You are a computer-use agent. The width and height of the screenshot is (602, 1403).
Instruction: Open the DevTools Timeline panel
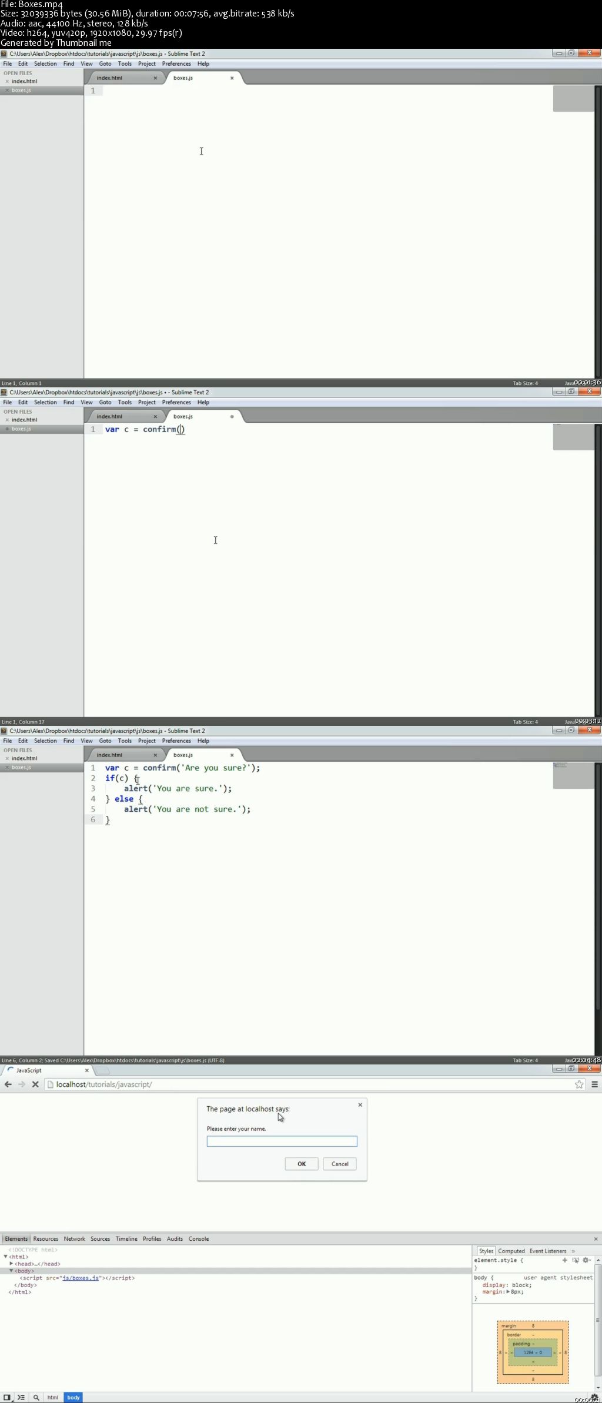click(x=126, y=1238)
